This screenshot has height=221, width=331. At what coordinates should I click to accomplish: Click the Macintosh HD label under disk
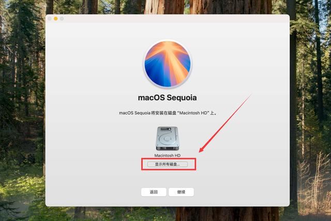coord(168,155)
